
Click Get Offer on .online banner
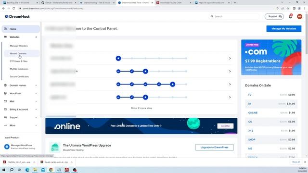pyautogui.click(x=225, y=126)
